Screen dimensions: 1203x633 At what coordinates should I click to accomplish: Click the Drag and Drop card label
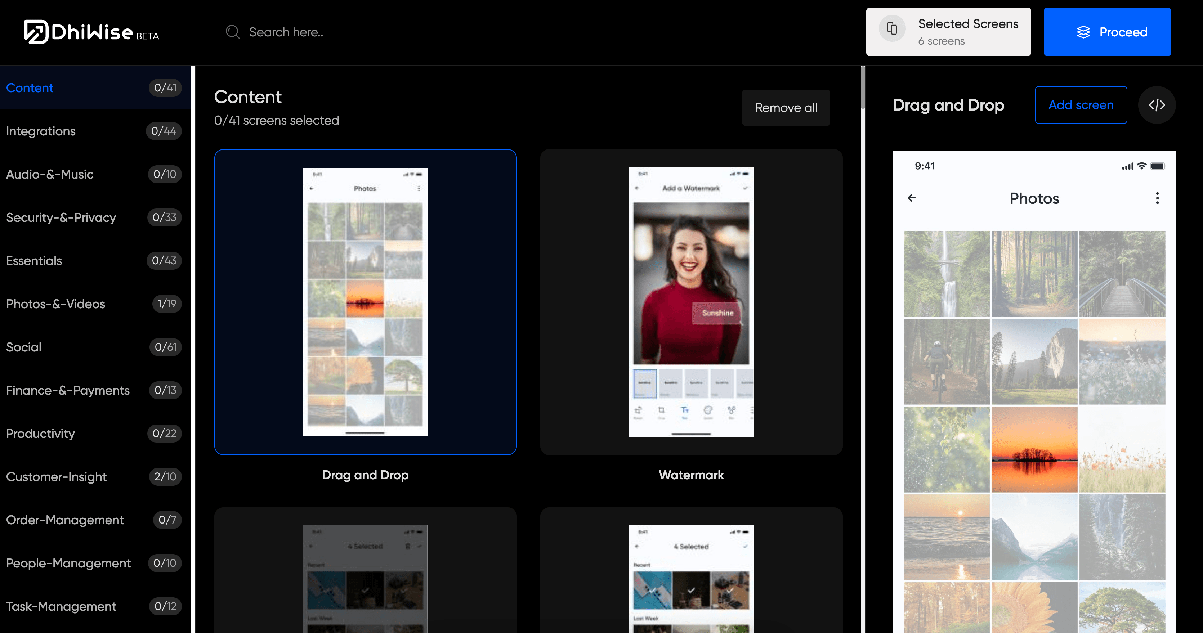[x=365, y=475]
